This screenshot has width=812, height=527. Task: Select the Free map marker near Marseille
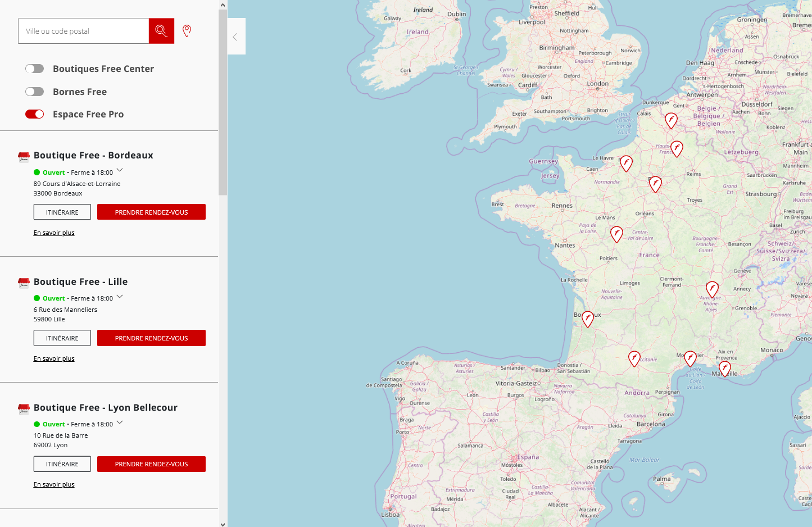(x=725, y=369)
